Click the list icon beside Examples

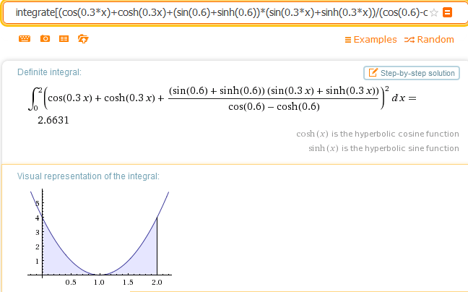point(349,40)
